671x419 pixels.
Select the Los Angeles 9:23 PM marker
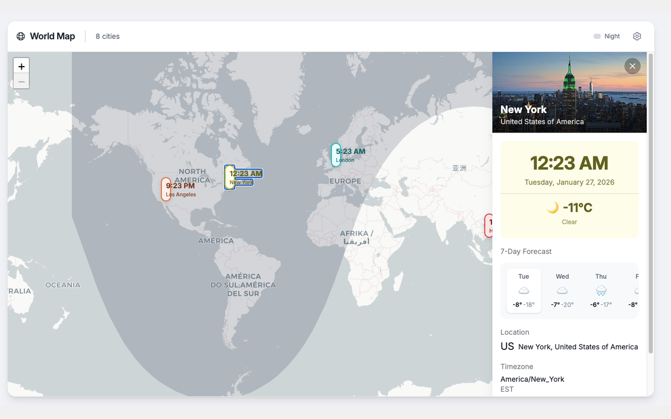179,189
